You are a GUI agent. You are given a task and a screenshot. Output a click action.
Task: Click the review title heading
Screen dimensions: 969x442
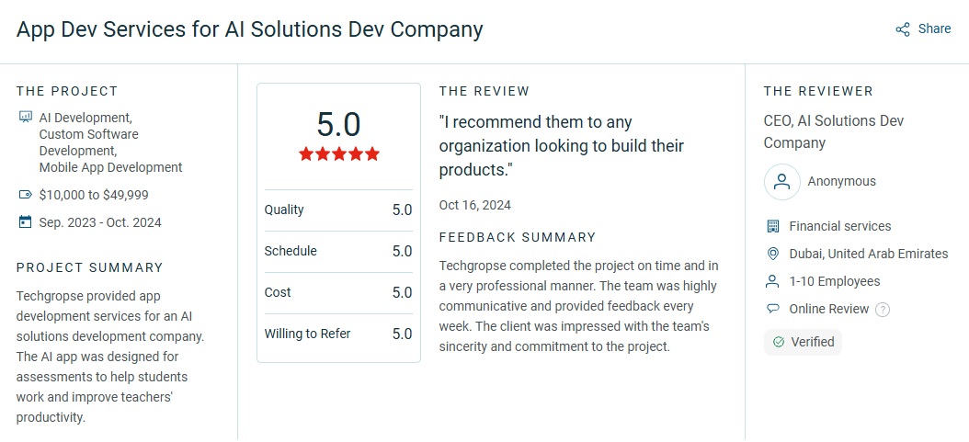click(x=250, y=29)
